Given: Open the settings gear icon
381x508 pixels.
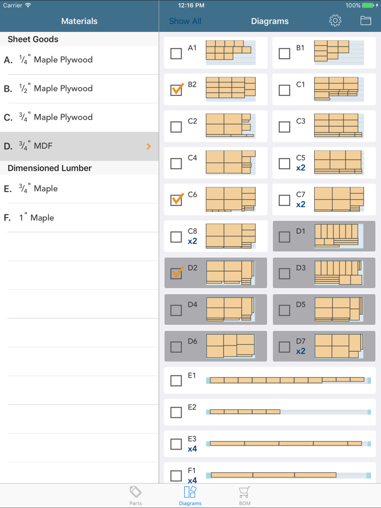Looking at the screenshot, I should point(335,21).
